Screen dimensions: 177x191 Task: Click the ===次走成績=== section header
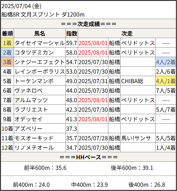(x=89, y=24)
